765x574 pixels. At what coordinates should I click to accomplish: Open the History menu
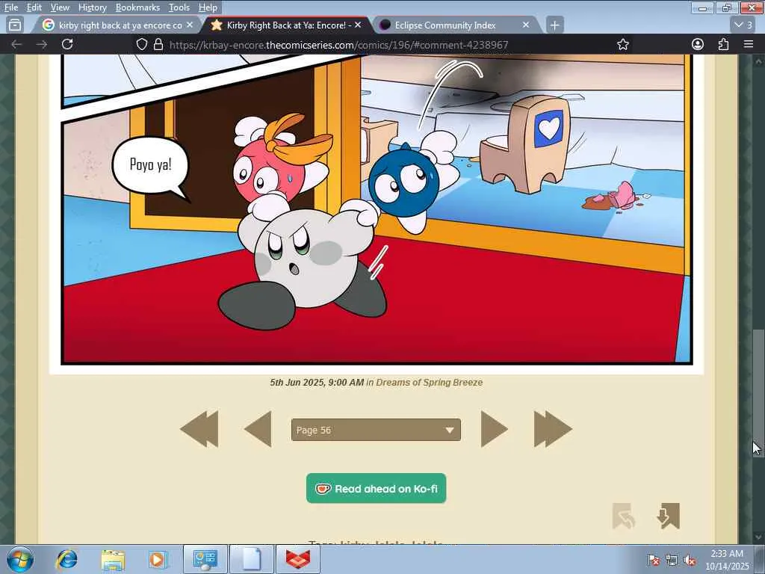pos(92,7)
